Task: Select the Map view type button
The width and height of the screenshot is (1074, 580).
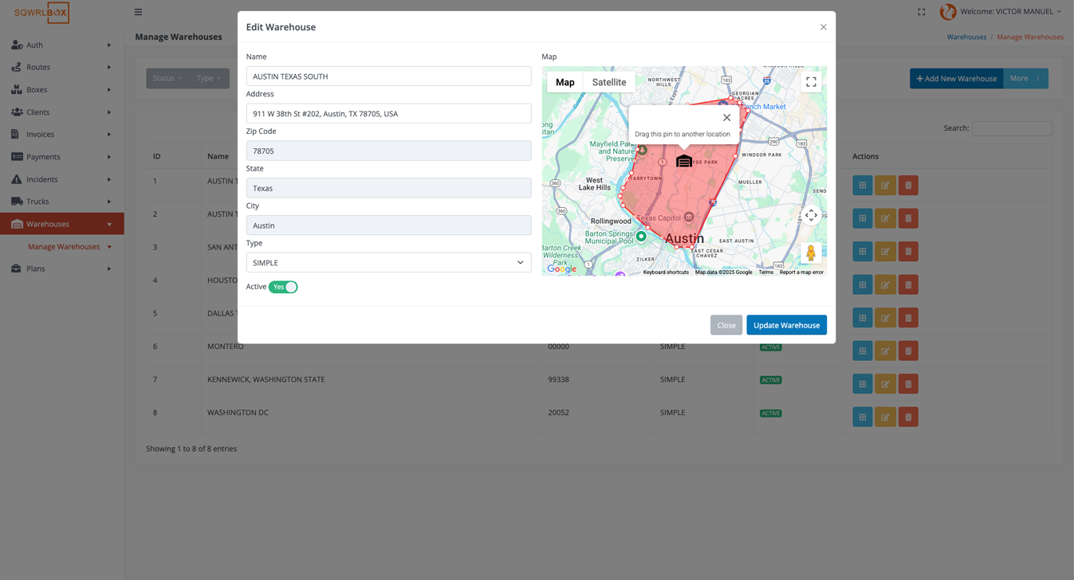Action: click(x=565, y=82)
